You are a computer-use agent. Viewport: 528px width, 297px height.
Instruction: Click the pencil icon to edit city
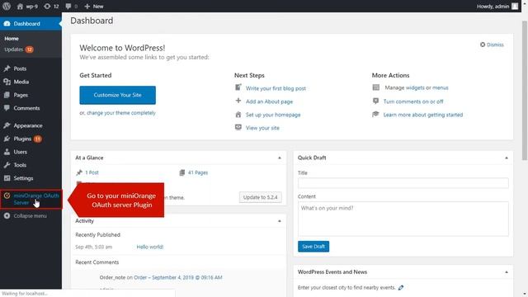point(401,288)
